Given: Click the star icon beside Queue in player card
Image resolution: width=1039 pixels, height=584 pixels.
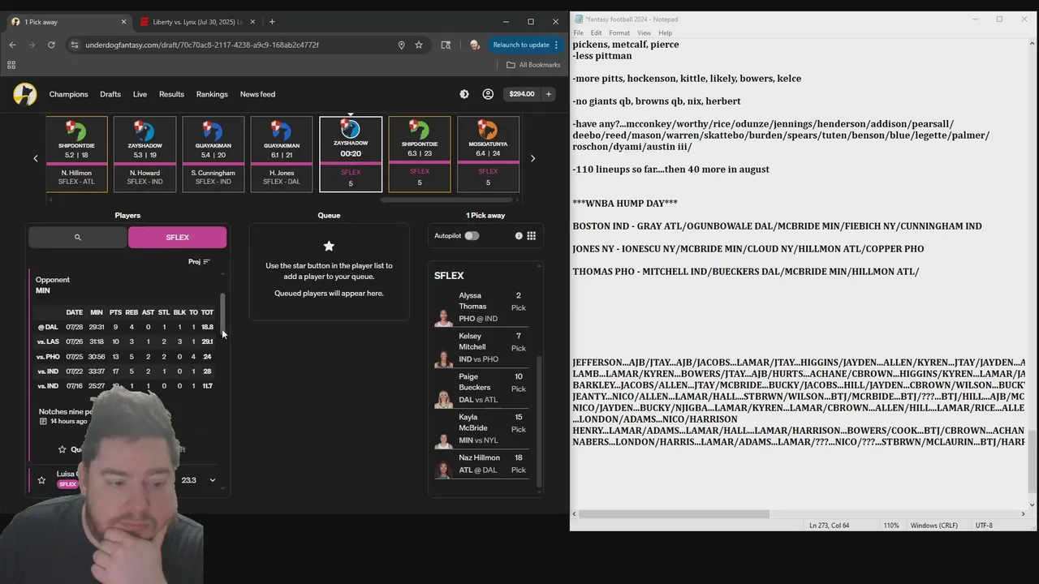Looking at the screenshot, I should pyautogui.click(x=63, y=449).
